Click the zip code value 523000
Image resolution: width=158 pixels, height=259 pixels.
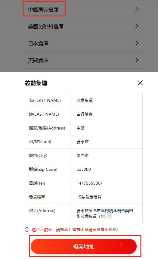[x=84, y=169]
